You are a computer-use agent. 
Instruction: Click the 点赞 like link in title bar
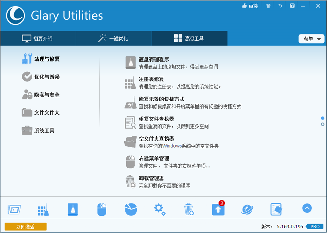tap(250, 5)
